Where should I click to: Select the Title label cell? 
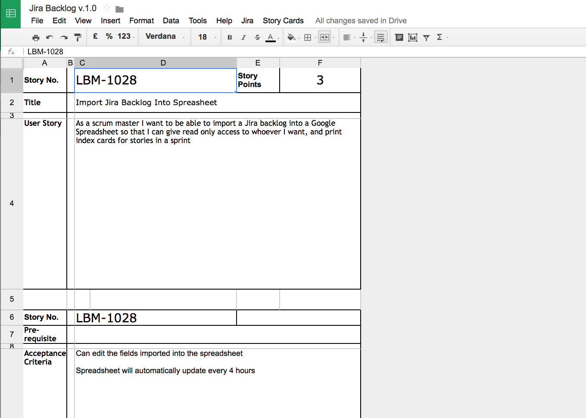click(45, 103)
